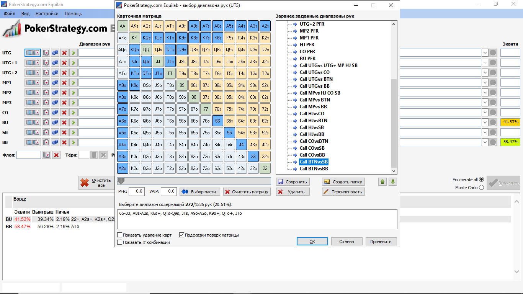Click the Сохранить button
The width and height of the screenshot is (523, 294).
293,182
